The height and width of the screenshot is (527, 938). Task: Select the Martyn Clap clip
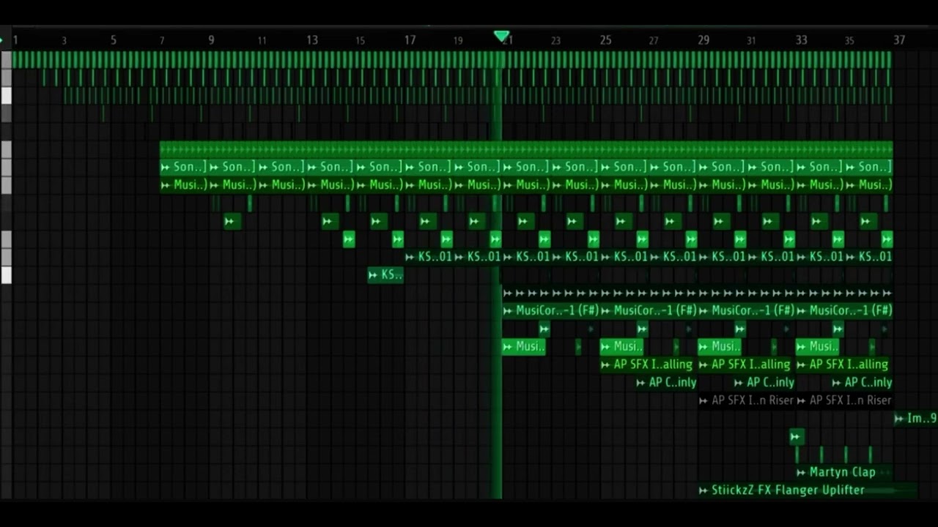[x=843, y=472]
